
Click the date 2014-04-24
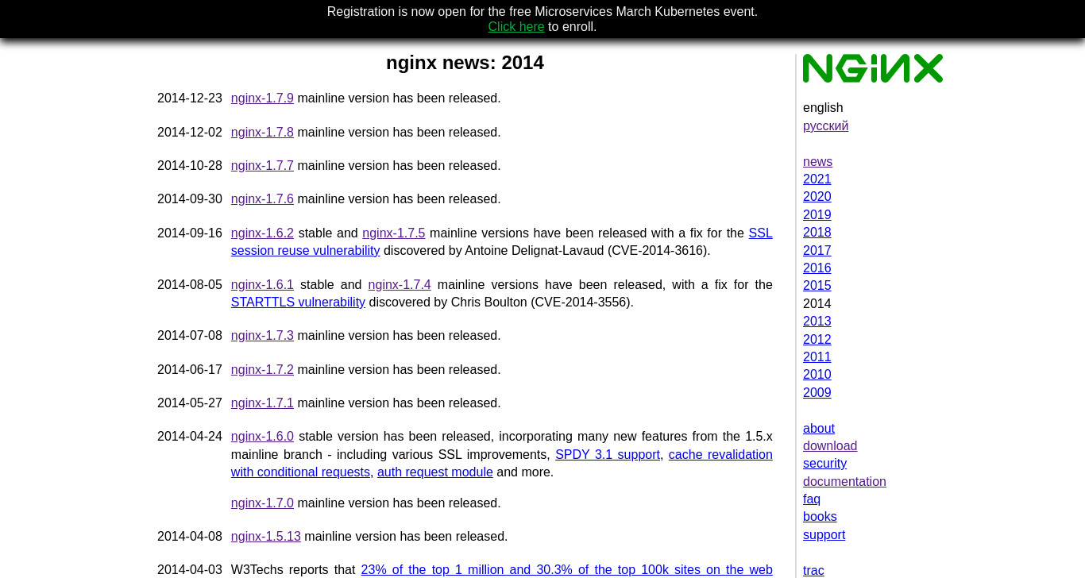coord(190,437)
